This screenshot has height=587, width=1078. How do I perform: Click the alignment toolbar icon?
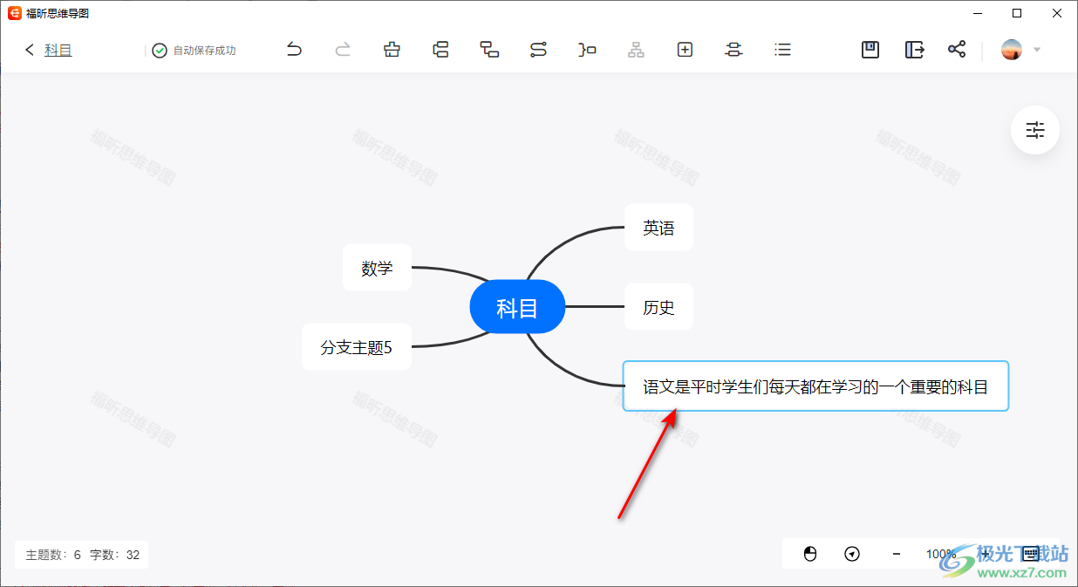click(x=733, y=50)
